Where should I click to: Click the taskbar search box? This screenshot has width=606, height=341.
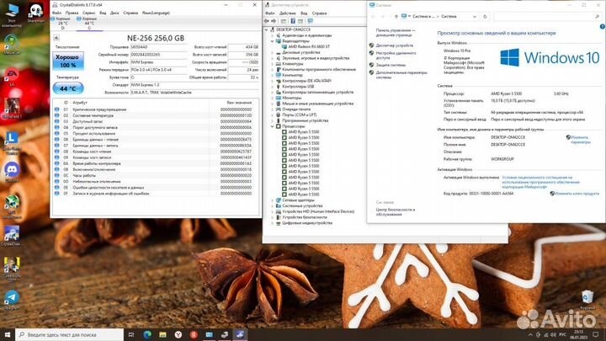[x=70, y=334]
